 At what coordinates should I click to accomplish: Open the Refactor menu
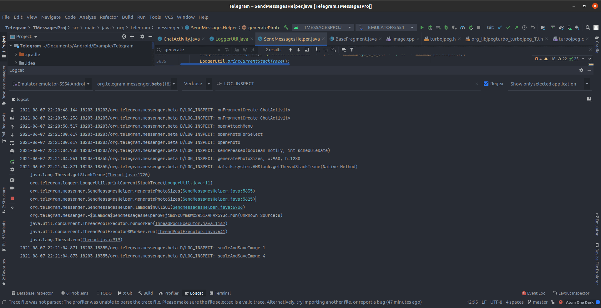[109, 17]
